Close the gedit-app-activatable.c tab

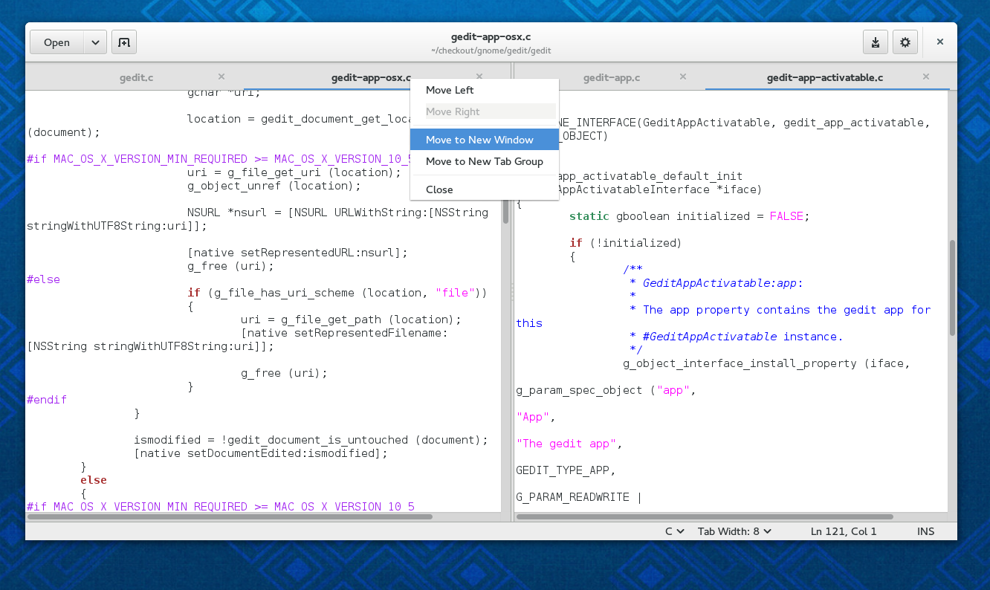coord(926,77)
